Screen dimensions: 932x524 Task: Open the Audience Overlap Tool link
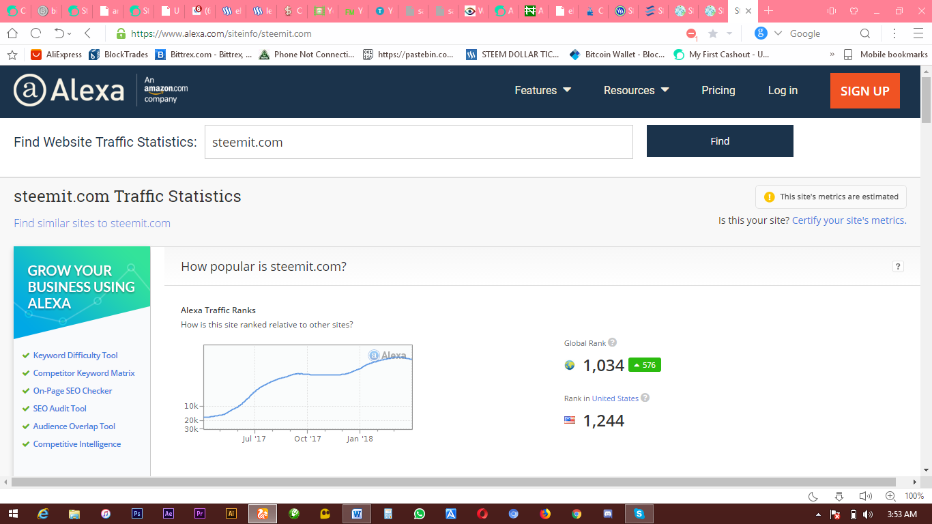click(x=74, y=426)
